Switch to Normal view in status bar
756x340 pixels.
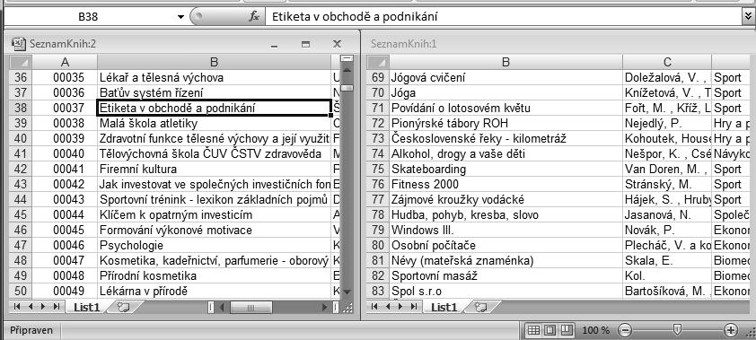point(533,330)
